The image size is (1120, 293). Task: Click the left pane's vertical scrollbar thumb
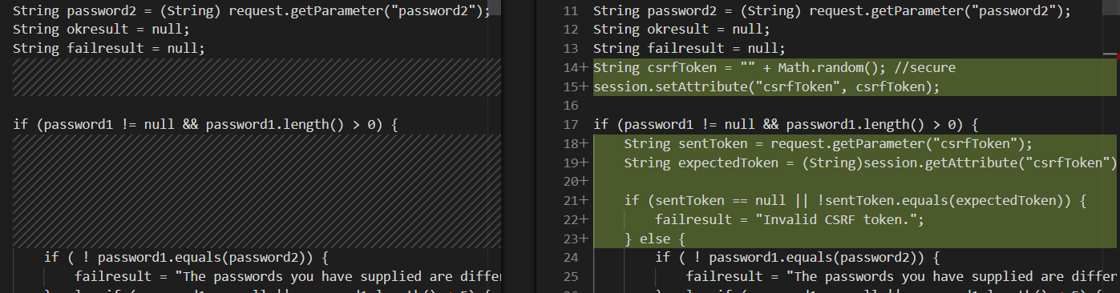click(x=495, y=8)
